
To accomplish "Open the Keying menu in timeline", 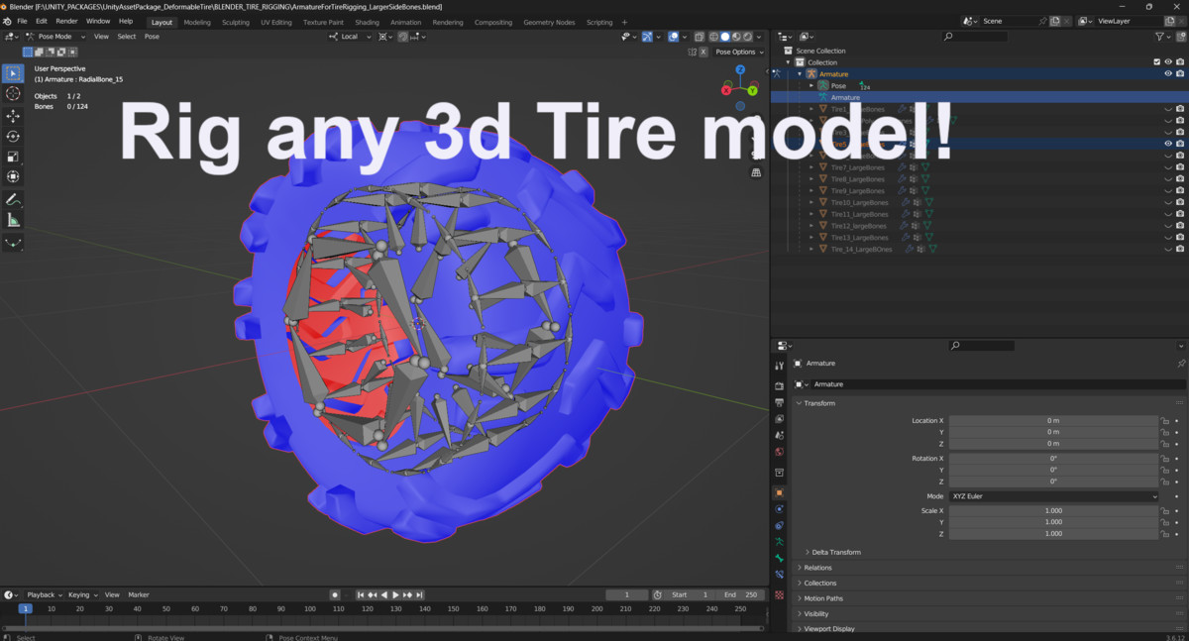I will (81, 594).
